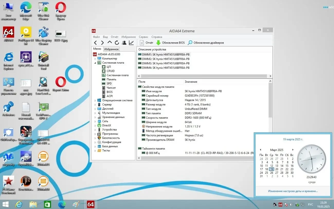Move up one level using the up arrow
The image size is (334, 209).
[110, 43]
